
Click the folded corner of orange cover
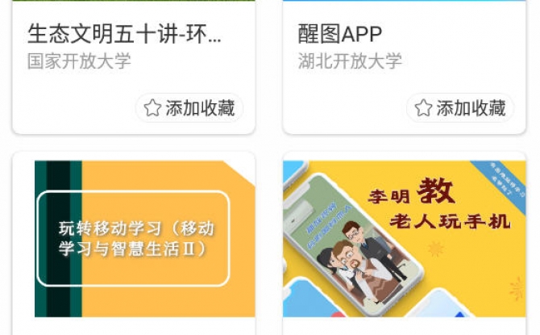[239, 173]
